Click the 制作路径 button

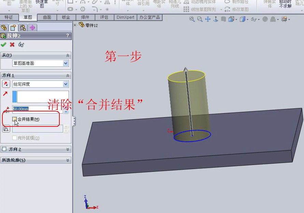[x=236, y=2]
